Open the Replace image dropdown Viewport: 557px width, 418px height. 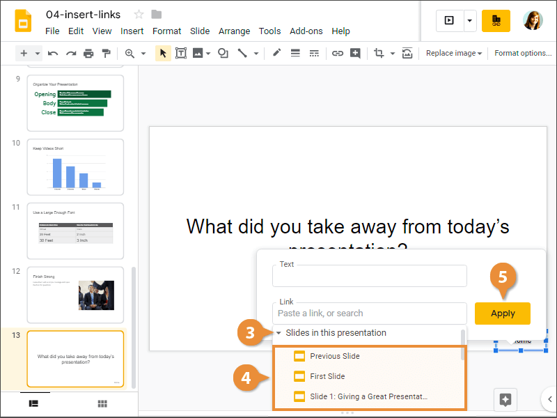pos(454,54)
